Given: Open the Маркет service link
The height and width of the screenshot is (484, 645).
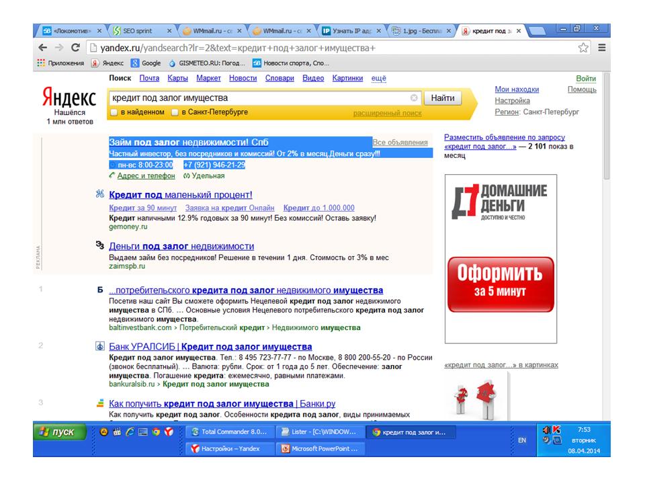Looking at the screenshot, I should coord(208,78).
